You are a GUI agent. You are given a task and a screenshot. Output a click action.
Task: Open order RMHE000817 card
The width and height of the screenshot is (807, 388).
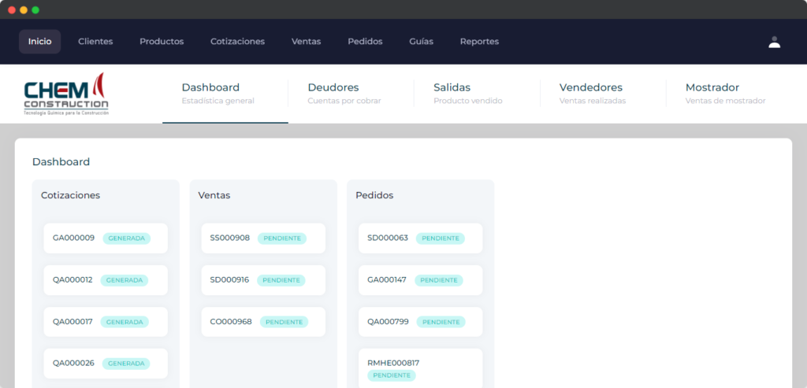pyautogui.click(x=421, y=368)
